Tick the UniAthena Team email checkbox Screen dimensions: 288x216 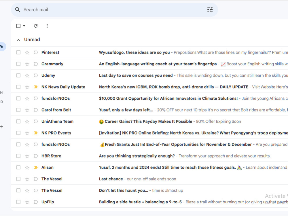point(18,122)
